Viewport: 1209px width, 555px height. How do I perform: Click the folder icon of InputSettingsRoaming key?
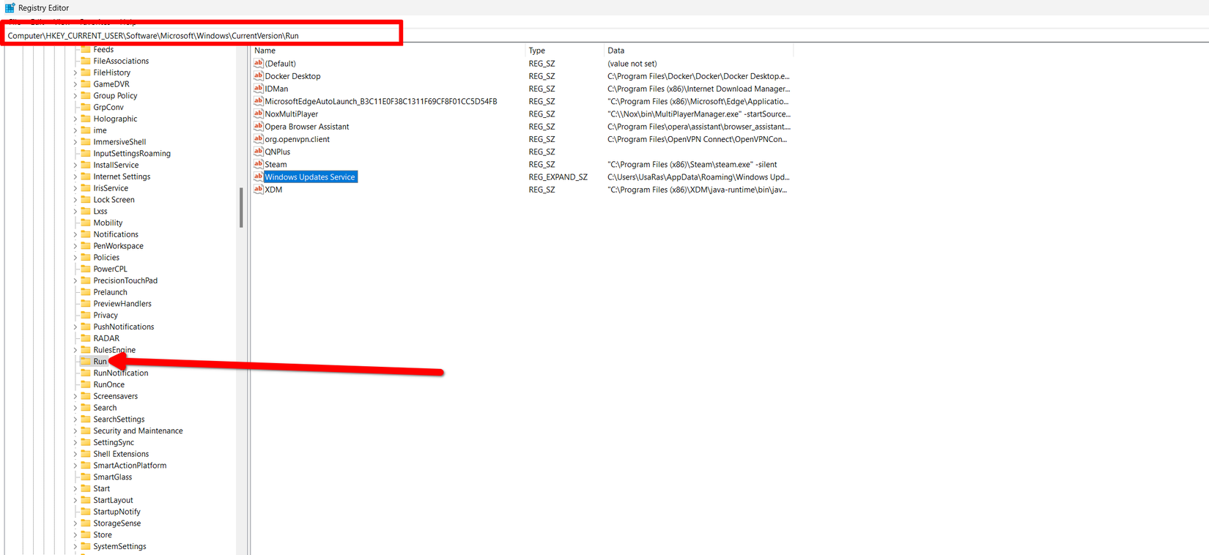click(x=86, y=153)
